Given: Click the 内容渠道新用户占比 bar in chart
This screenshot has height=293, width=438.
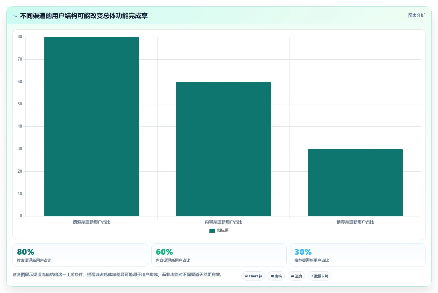Looking at the screenshot, I should coord(223,149).
